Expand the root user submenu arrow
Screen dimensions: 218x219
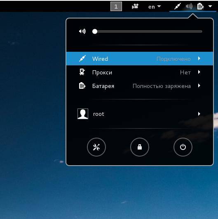coord(199,114)
